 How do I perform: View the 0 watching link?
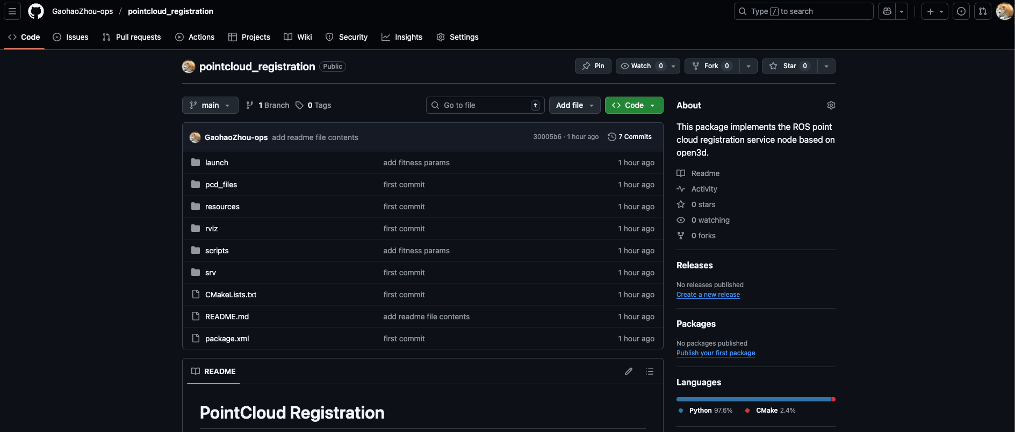click(x=703, y=220)
